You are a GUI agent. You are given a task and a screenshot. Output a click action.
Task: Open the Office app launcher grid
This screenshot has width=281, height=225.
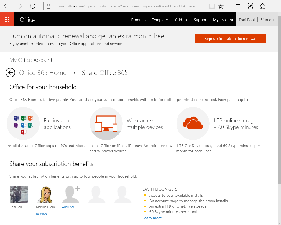tap(7, 19)
